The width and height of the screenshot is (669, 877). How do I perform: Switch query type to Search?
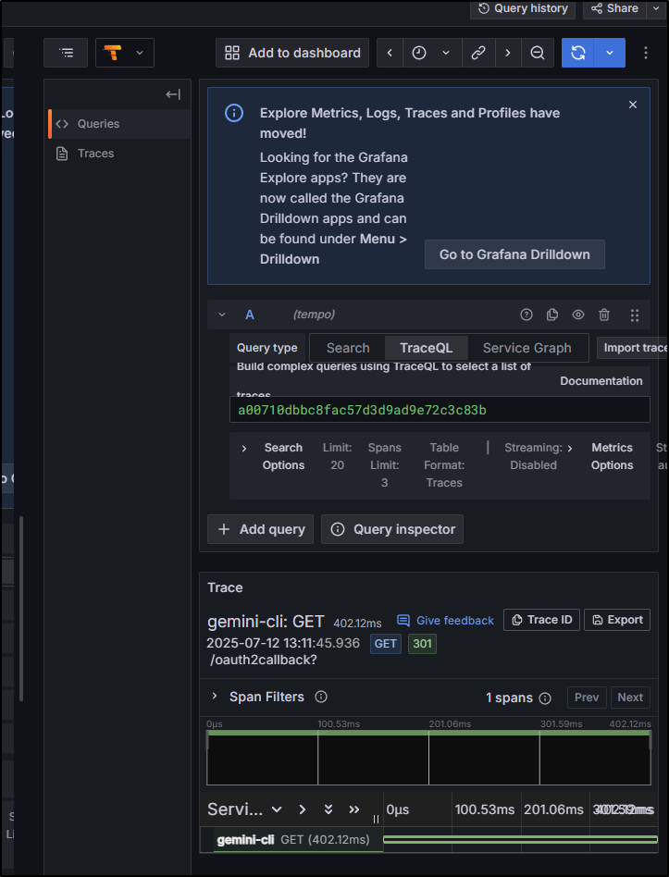(348, 348)
